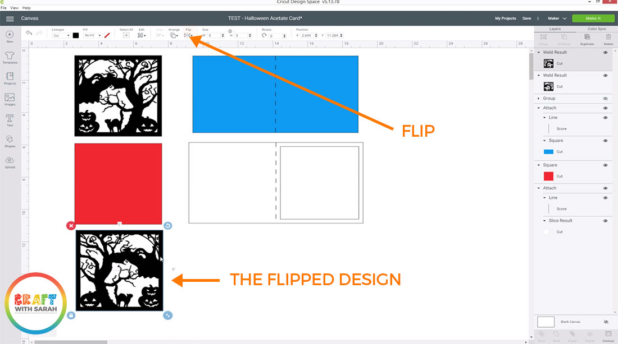Hide the first Attach layer
Screen dimensions: 618x344
pos(606,108)
